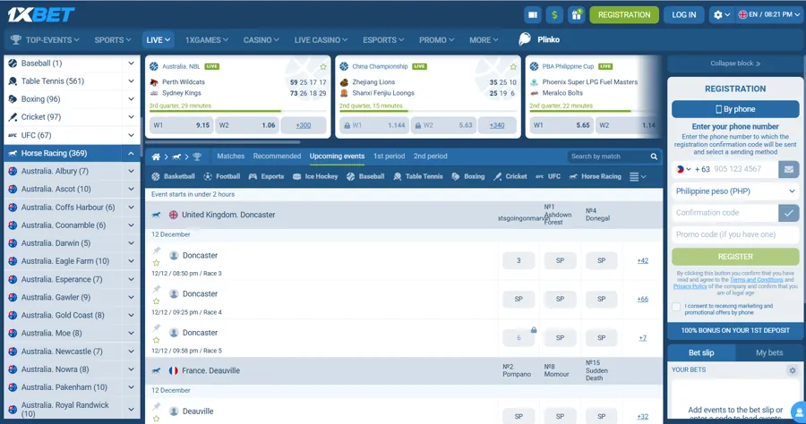Click the Promo code input field
The image size is (806, 424).
[734, 234]
